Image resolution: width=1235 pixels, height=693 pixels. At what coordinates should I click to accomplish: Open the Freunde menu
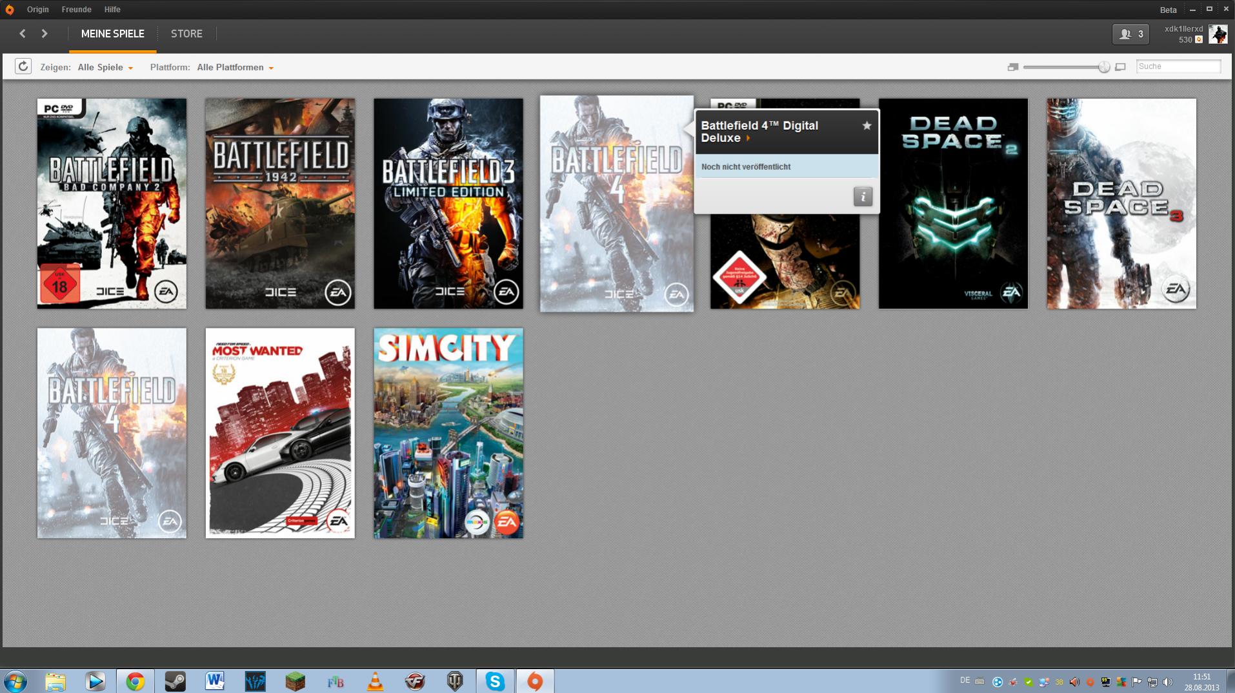[x=76, y=10]
